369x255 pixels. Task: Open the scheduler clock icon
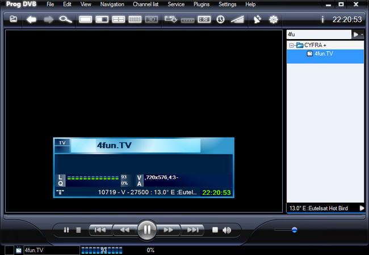[x=220, y=19]
